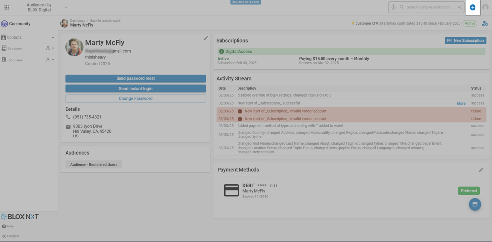Open Help from the sidebar

tap(10, 227)
